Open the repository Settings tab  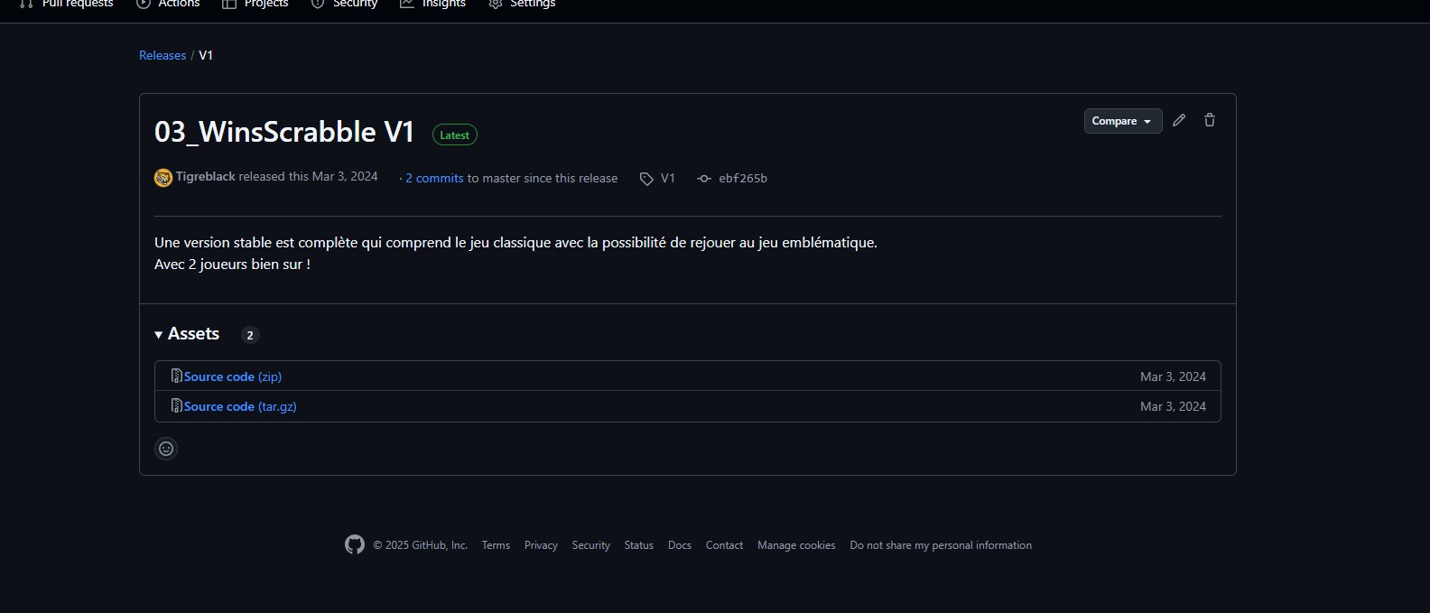coord(522,4)
